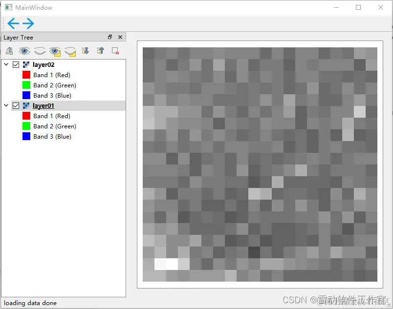393x309 pixels.
Task: Select Band 1 (Red) under layer01
Action: (x=52, y=116)
